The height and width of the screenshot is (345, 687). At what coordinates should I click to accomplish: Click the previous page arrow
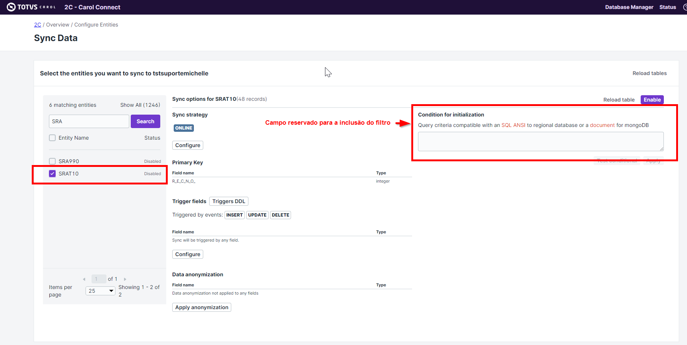(84, 279)
